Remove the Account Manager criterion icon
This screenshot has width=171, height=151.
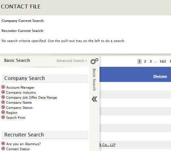[x=3, y=87]
